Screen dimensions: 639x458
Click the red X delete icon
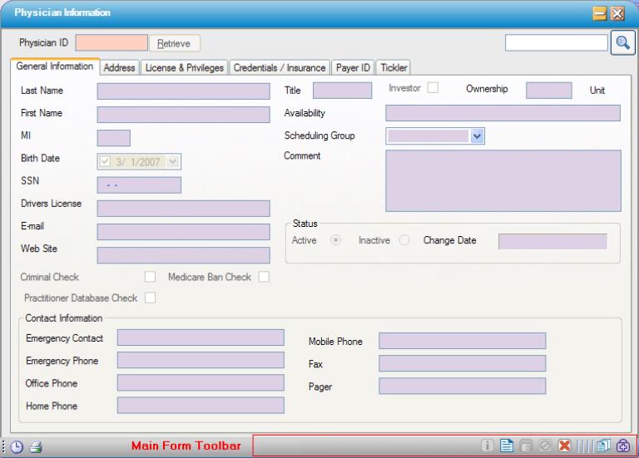click(565, 446)
